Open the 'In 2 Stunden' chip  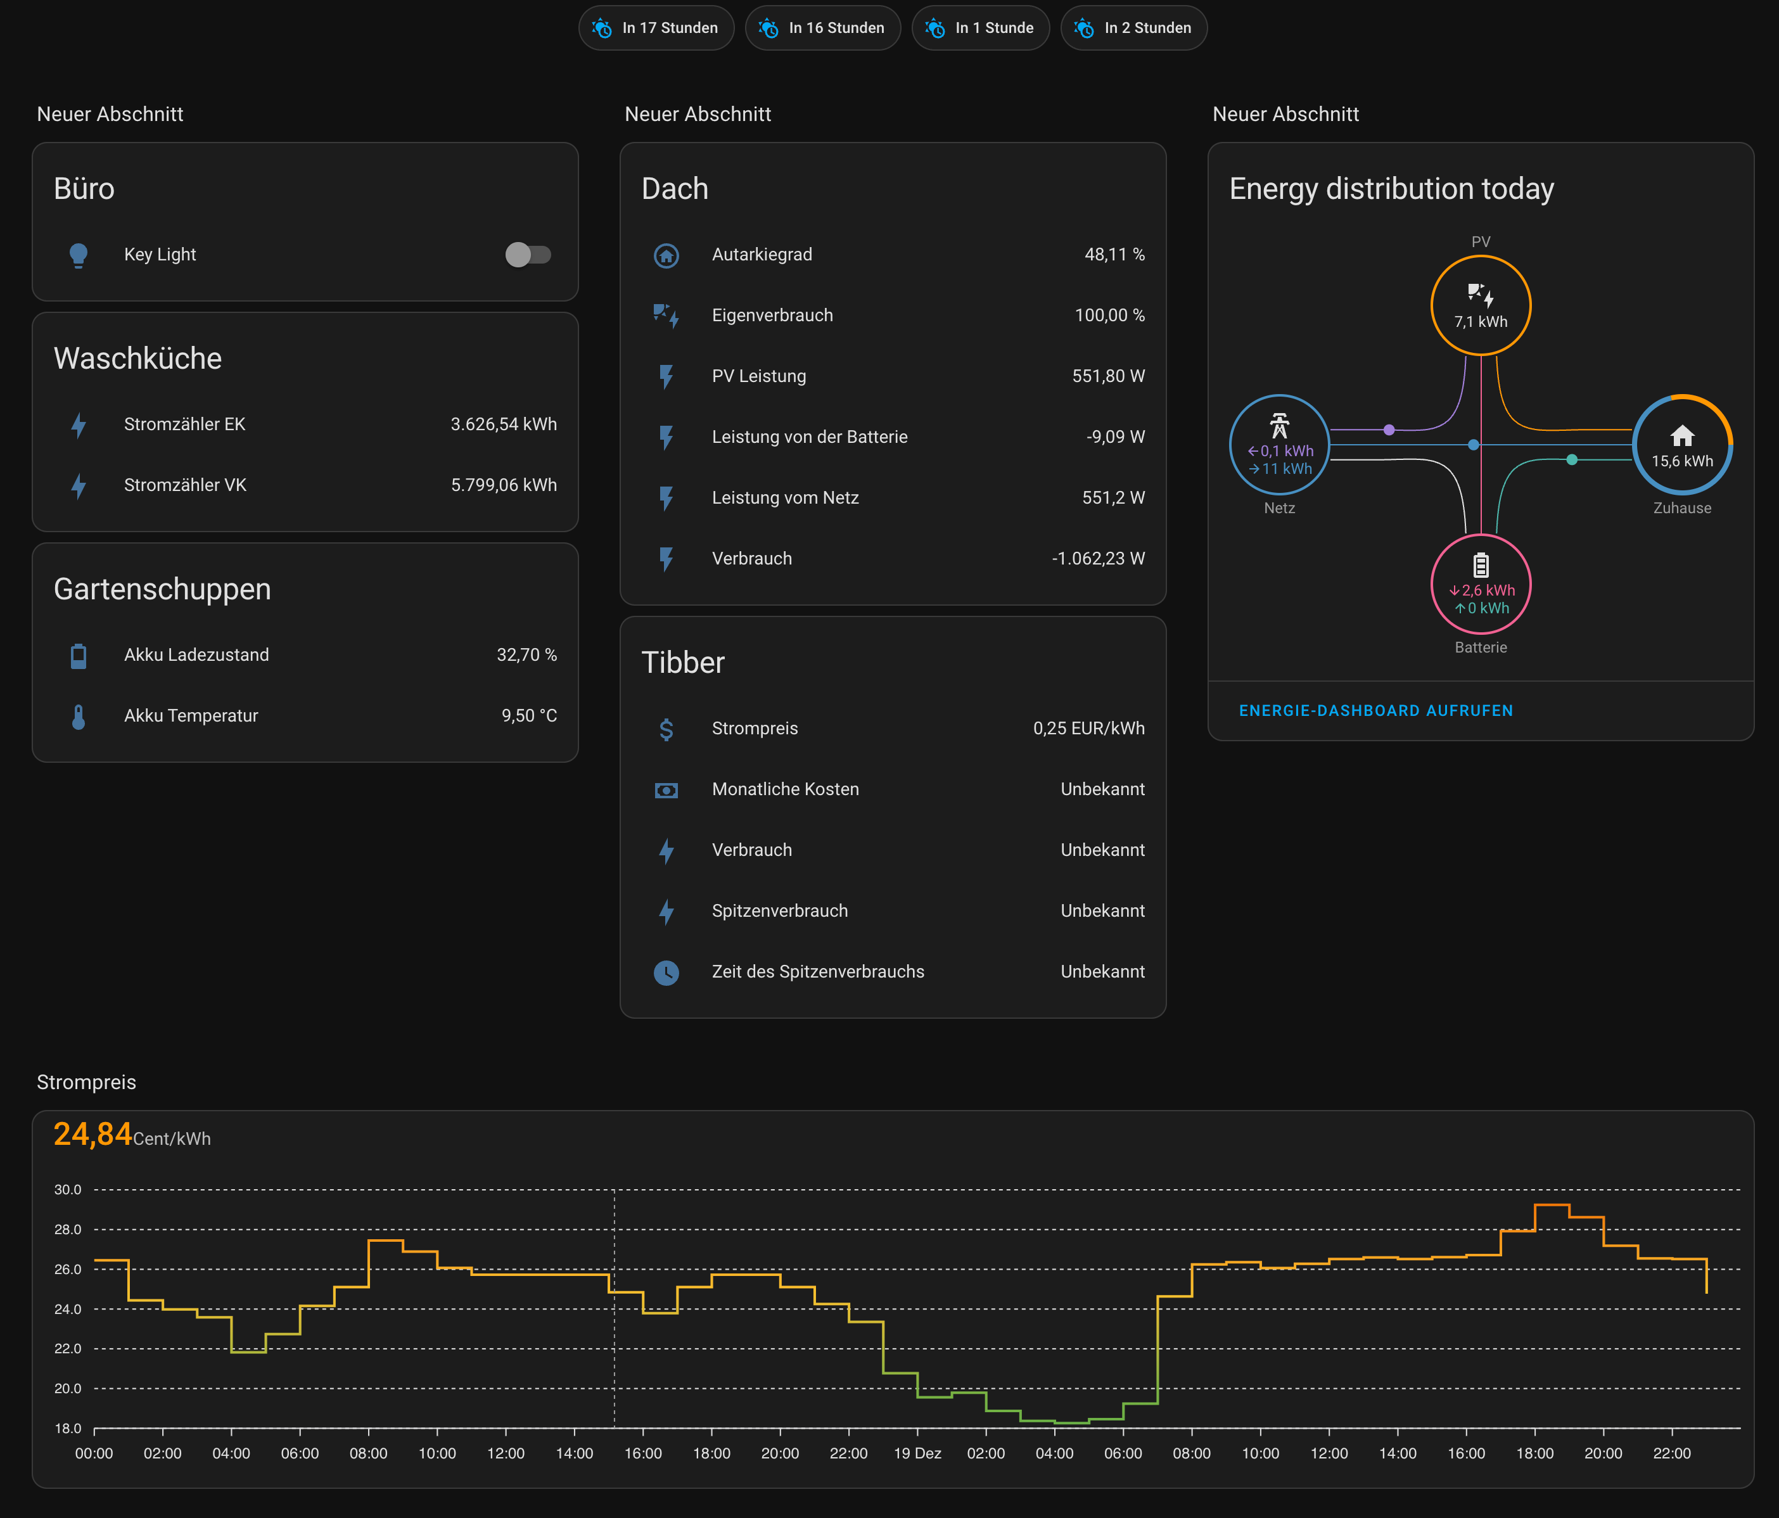pyautogui.click(x=1134, y=29)
